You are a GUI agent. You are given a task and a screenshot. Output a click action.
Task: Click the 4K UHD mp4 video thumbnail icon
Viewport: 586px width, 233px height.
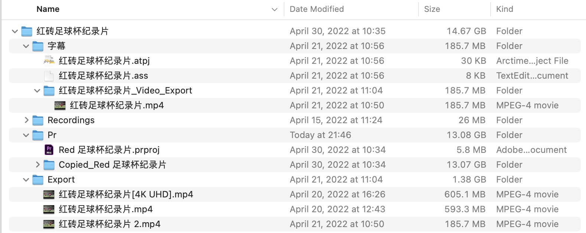[49, 194]
